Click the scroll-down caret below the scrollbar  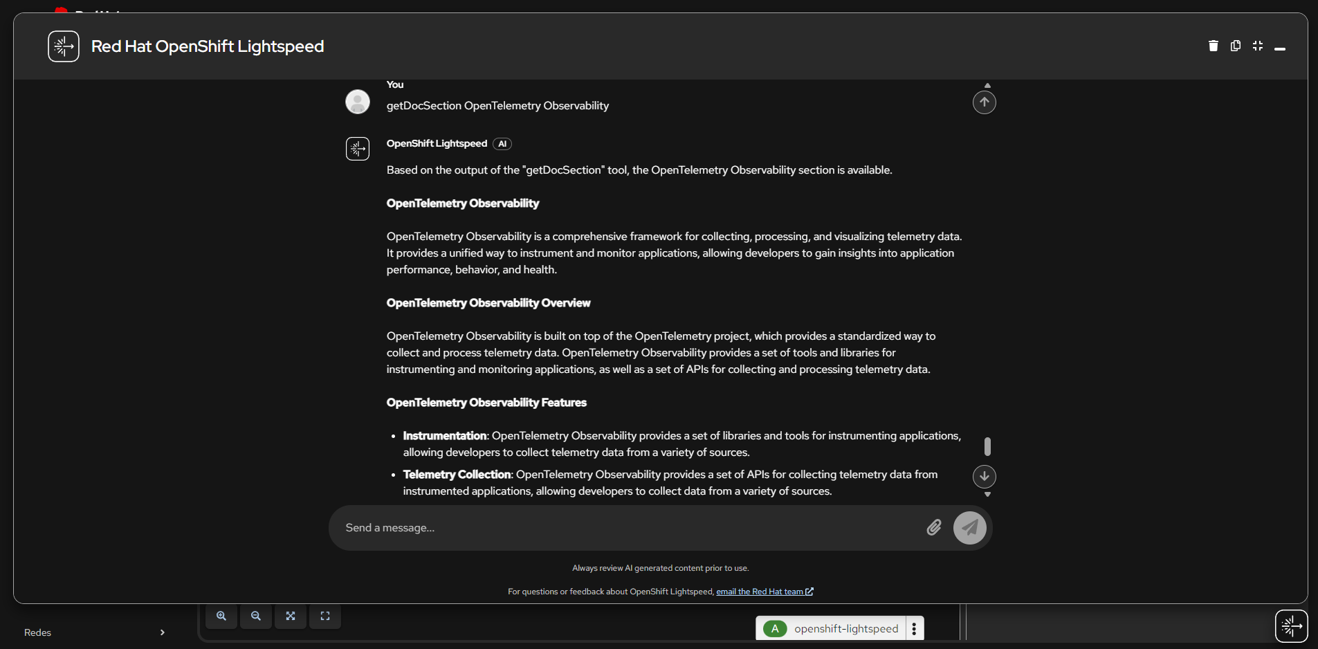pos(986,495)
